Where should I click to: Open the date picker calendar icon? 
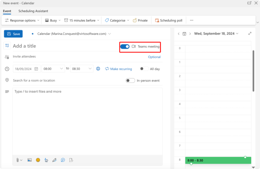[36, 69]
